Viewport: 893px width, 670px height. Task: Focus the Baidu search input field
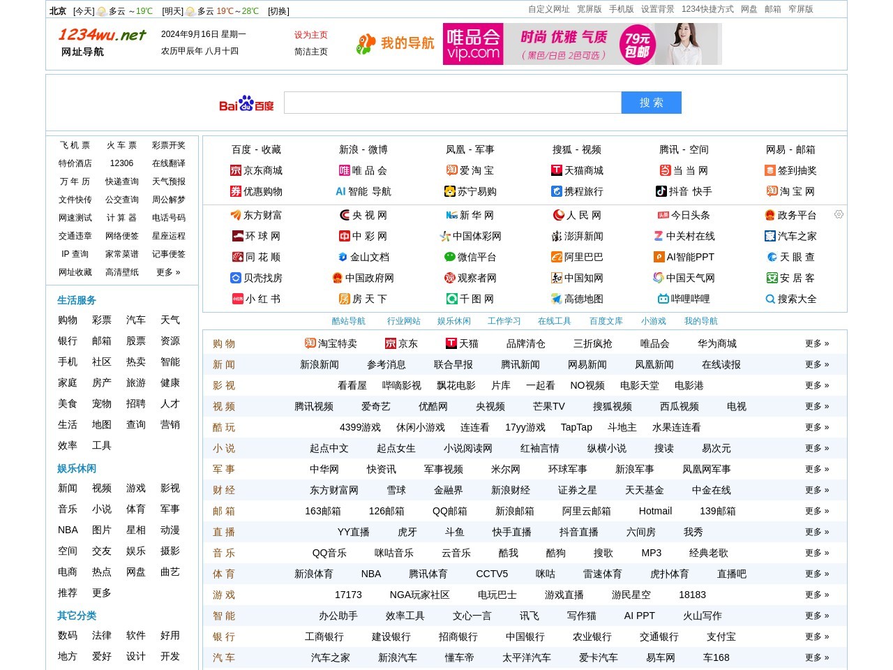[x=452, y=103]
